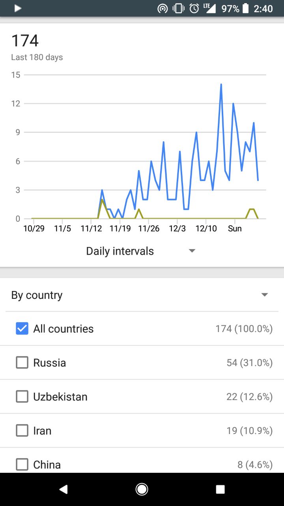Tap the alarm clock status icon

click(194, 8)
